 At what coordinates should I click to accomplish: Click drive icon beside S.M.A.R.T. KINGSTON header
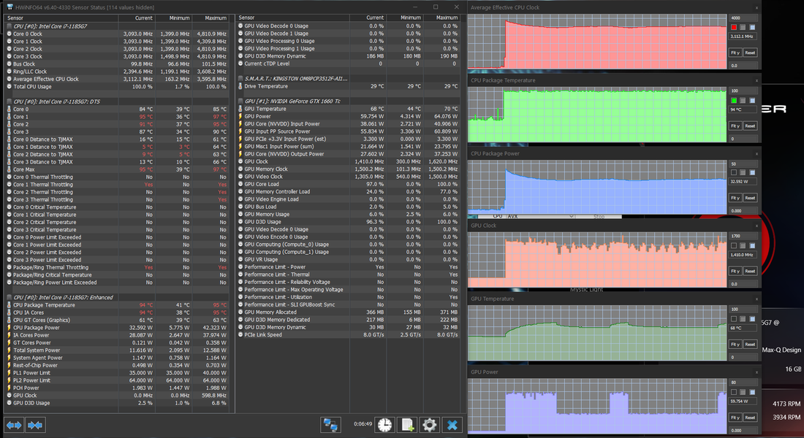(x=240, y=78)
